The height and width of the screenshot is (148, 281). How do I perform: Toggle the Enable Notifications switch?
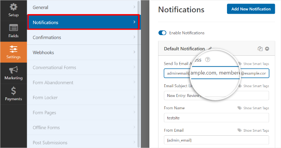(162, 33)
